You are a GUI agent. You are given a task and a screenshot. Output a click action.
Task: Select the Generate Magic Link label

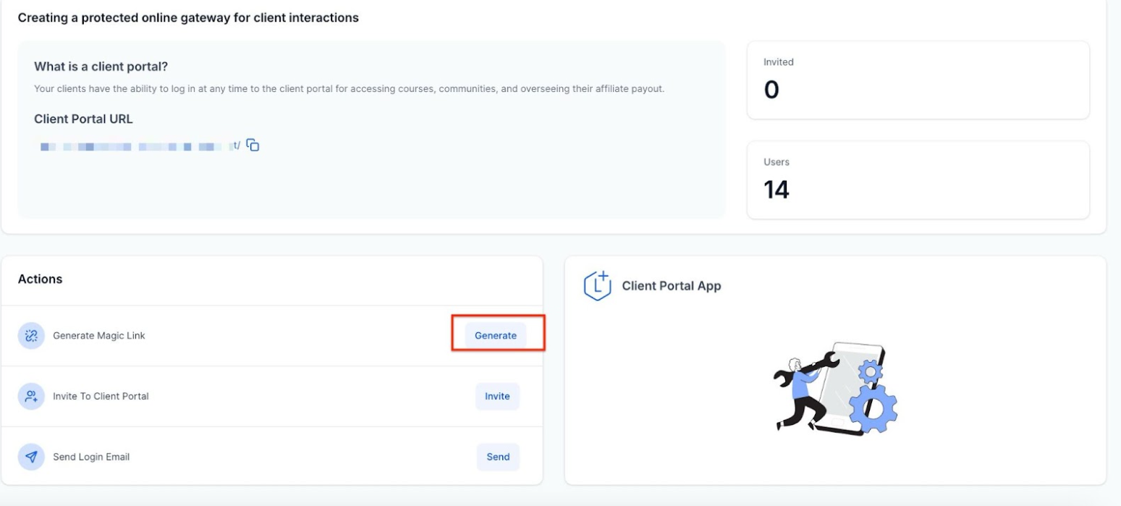99,336
